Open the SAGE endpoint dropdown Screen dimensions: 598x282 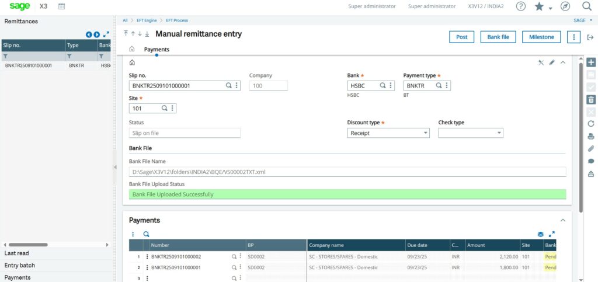coord(582,20)
